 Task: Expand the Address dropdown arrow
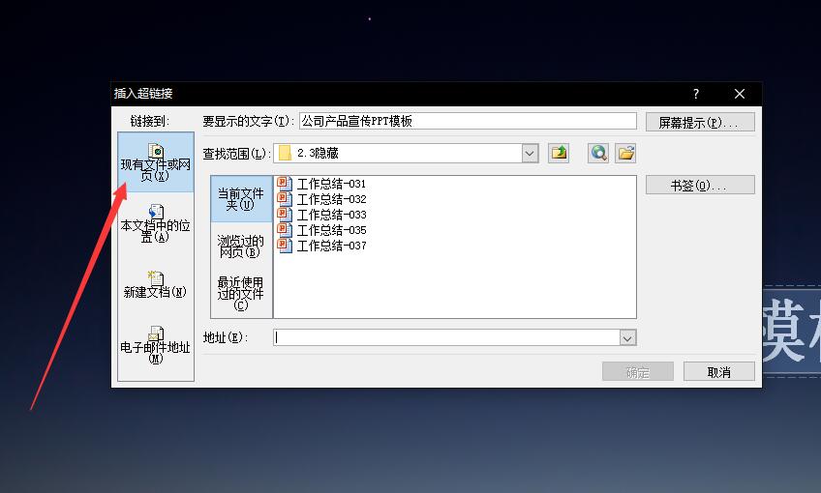tap(627, 337)
